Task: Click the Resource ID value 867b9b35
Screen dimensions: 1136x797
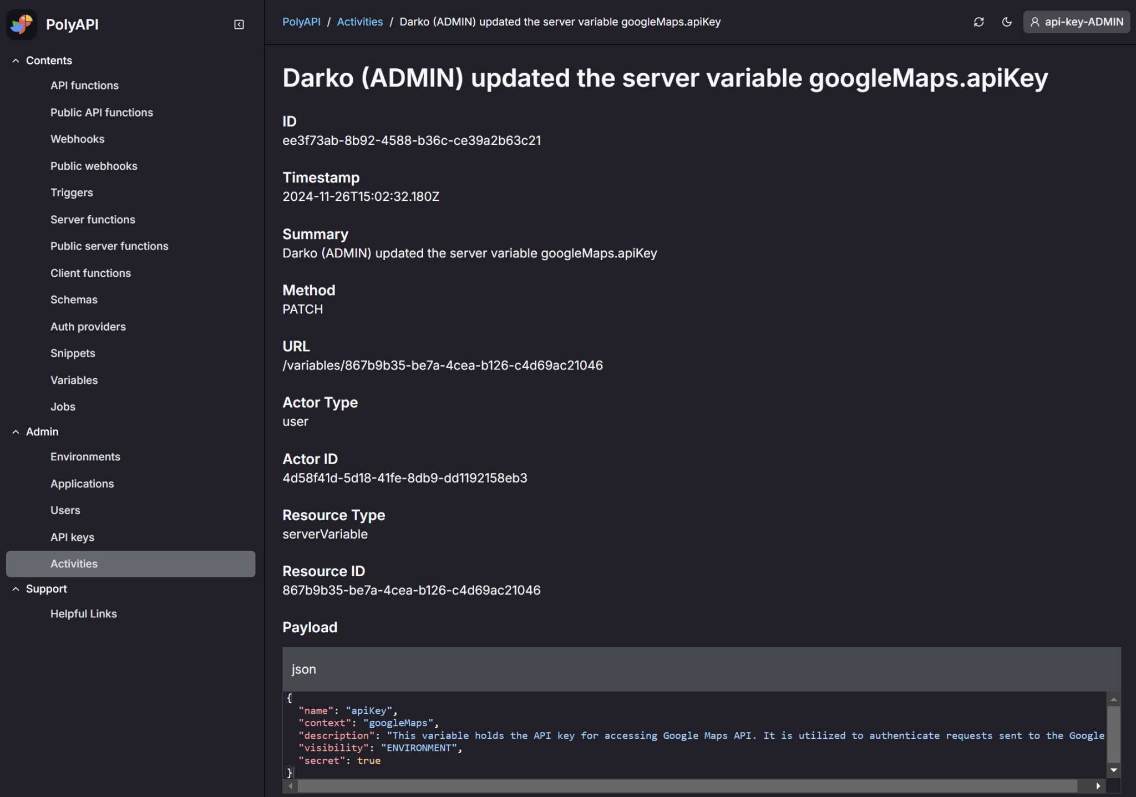Action: [x=412, y=590]
